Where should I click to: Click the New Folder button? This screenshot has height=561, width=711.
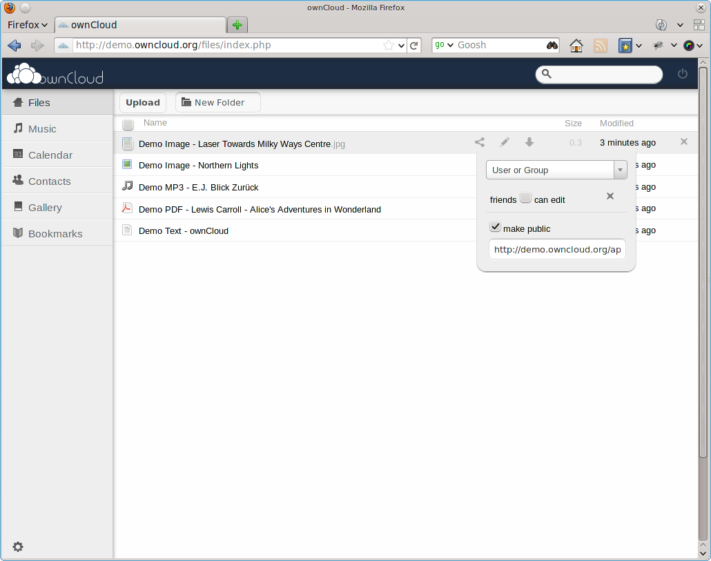coord(218,102)
